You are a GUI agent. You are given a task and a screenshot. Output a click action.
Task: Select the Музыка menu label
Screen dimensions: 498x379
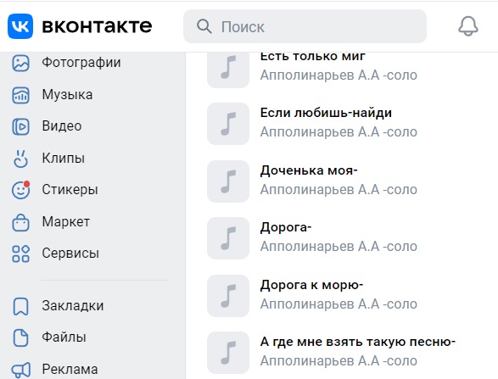coord(67,95)
